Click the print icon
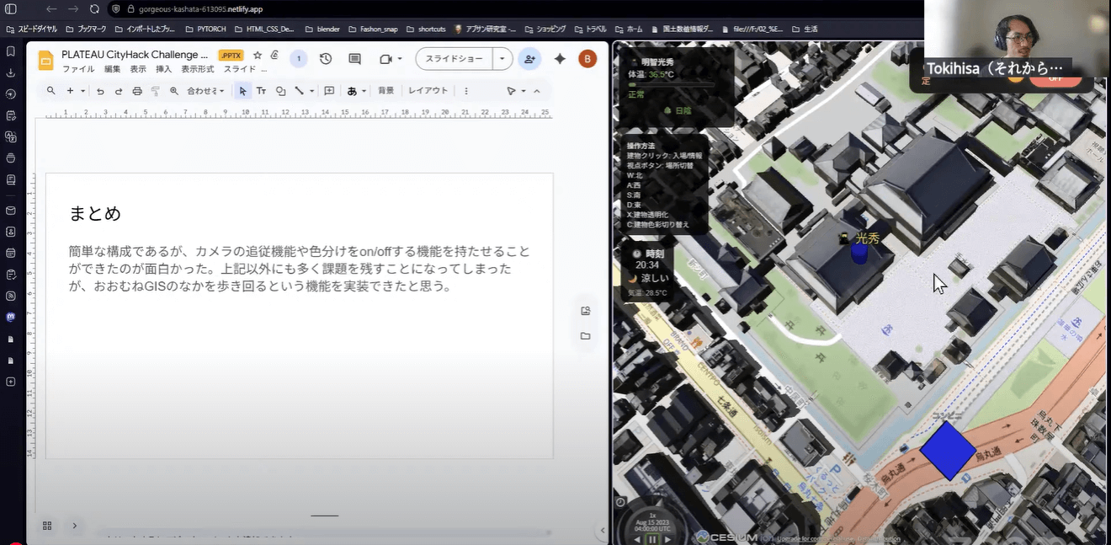The height and width of the screenshot is (545, 1111). click(137, 91)
